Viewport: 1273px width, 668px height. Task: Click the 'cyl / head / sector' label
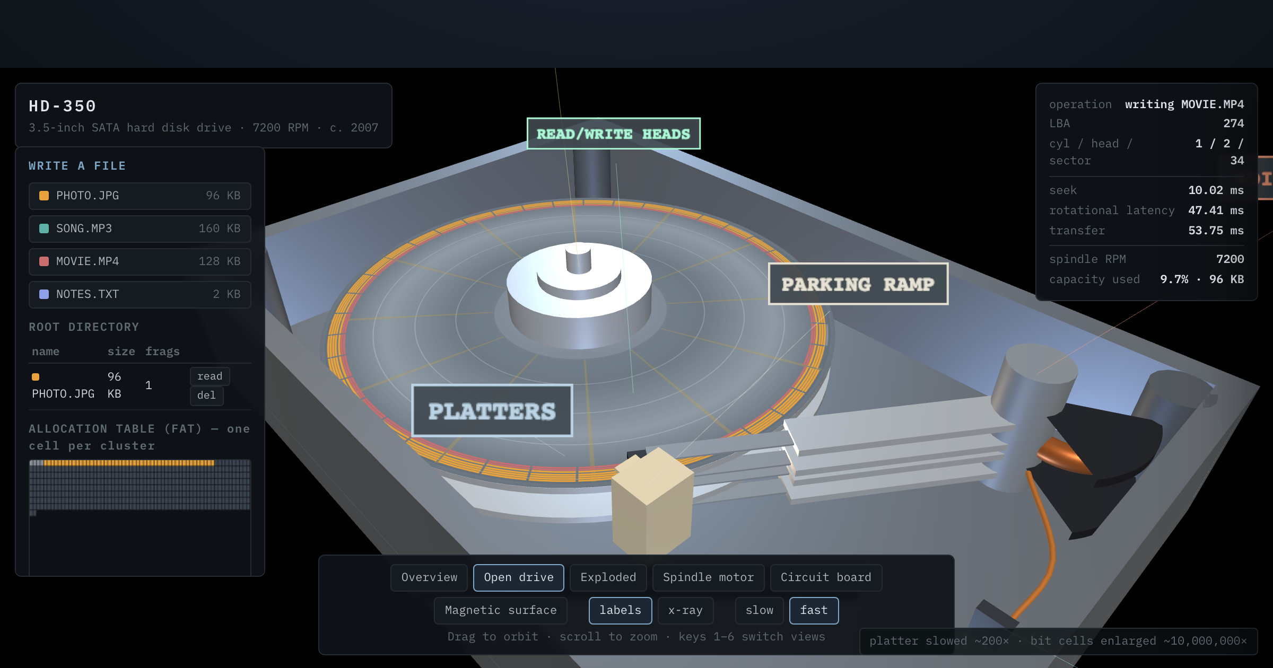pyautogui.click(x=1091, y=152)
